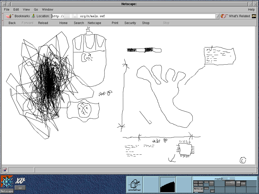Open the Security info button
Screen dimensions: 259x194
(x=130, y=23)
